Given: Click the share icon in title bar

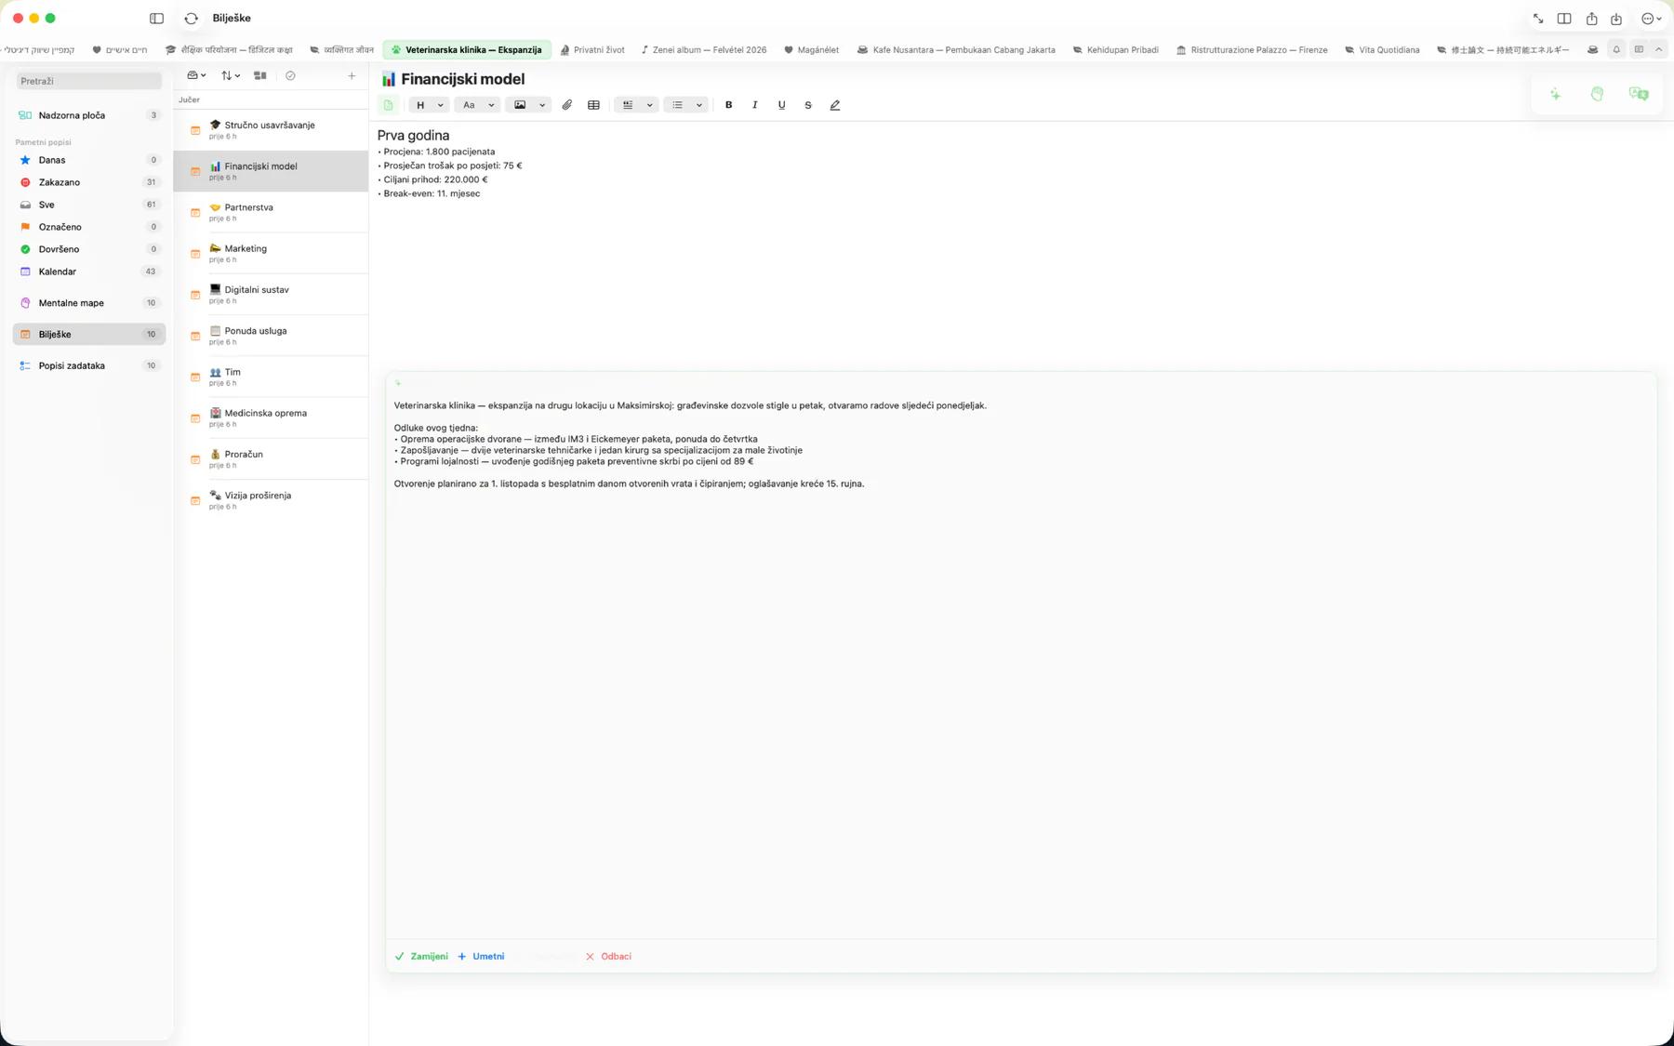Looking at the screenshot, I should click(1591, 19).
